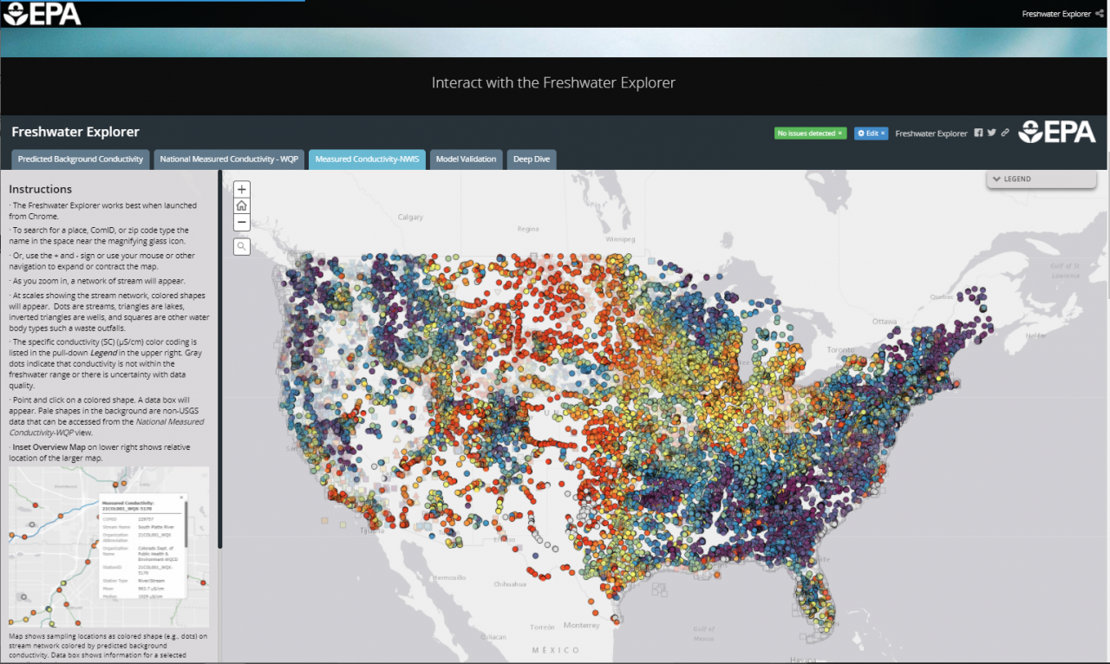1110x664 pixels.
Task: Expand the Legend panel
Action: [x=1041, y=179]
